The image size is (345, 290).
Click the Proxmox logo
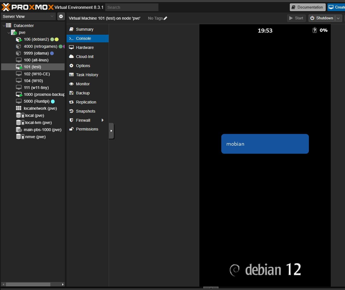(x=28, y=7)
